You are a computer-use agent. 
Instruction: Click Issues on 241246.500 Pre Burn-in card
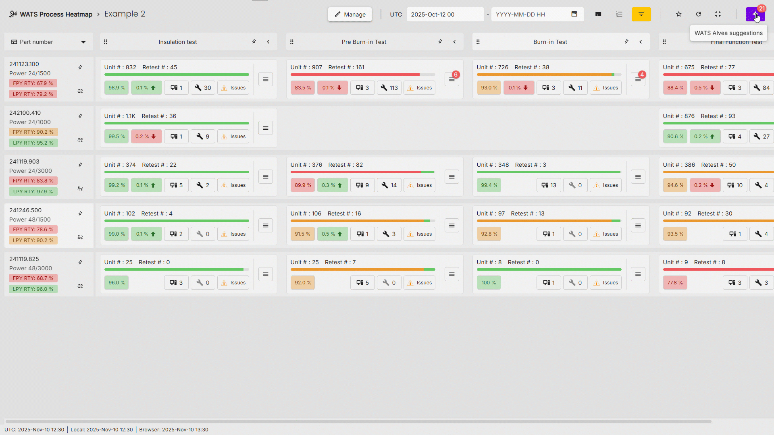(x=420, y=234)
